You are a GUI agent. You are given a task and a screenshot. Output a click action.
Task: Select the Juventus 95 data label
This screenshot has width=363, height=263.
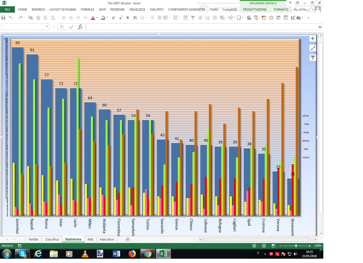(x=17, y=43)
